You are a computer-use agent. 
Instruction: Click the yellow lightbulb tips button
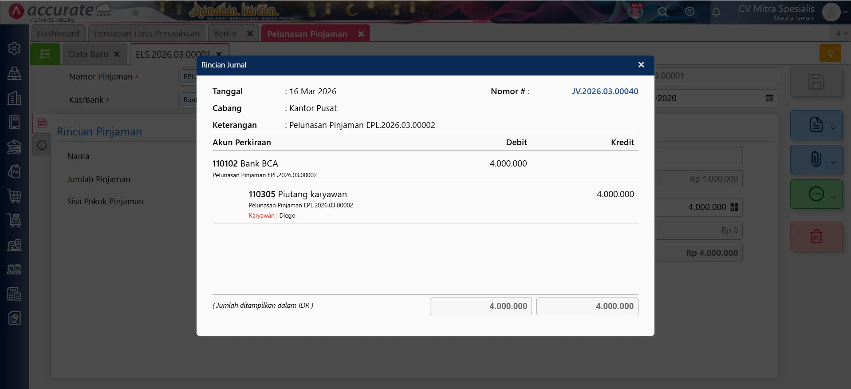tap(830, 54)
